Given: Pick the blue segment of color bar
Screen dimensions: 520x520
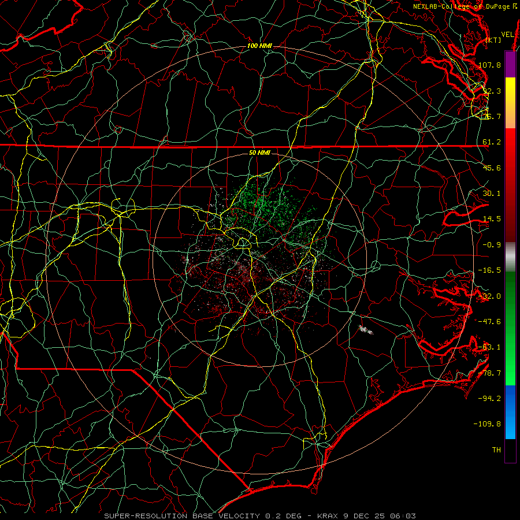Looking at the screenshot, I should [510, 412].
